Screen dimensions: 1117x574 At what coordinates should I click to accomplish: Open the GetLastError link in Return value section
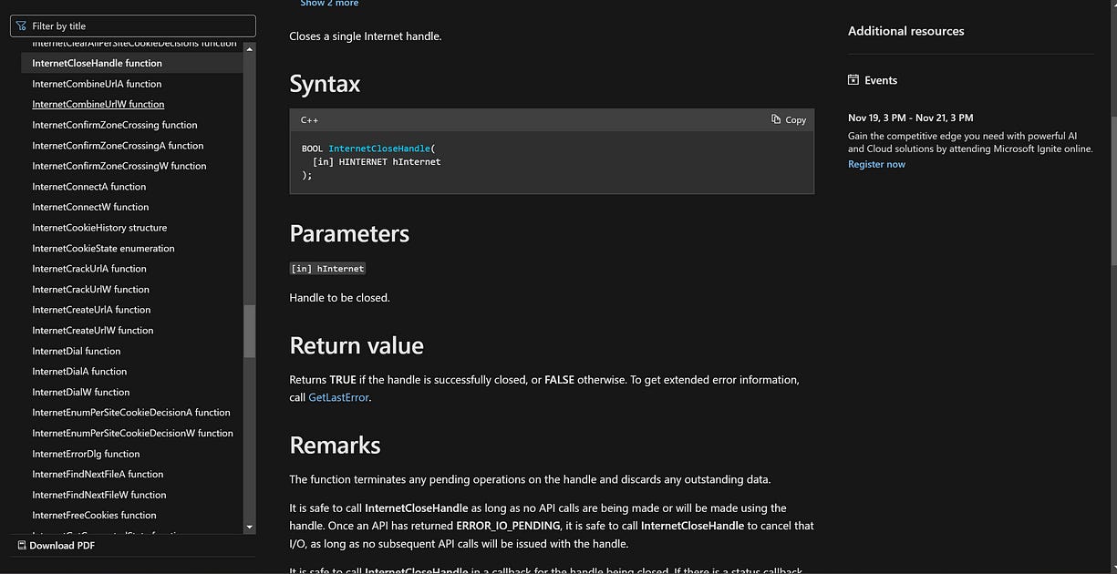(338, 396)
